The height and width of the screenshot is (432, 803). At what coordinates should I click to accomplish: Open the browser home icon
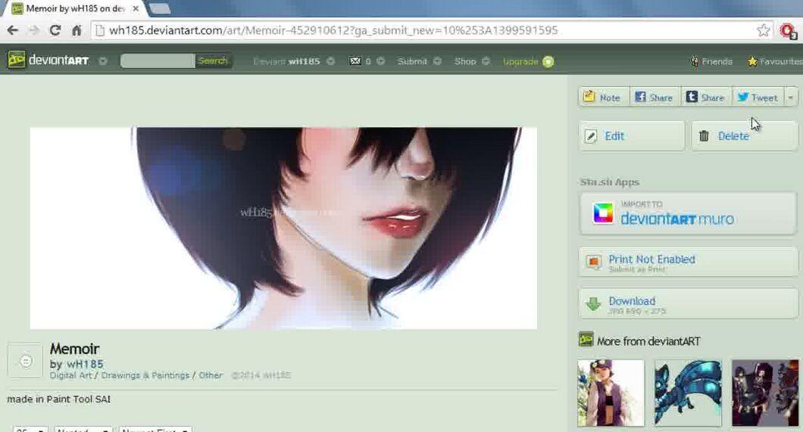[77, 31]
